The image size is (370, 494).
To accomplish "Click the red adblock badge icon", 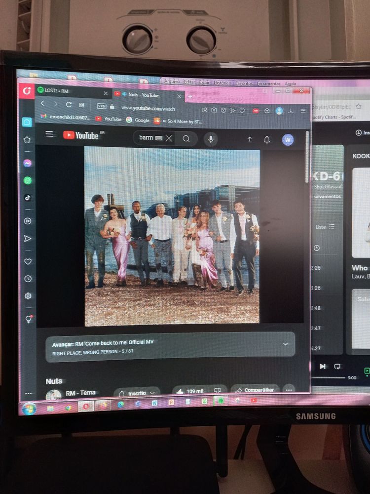I will pyautogui.click(x=256, y=111).
